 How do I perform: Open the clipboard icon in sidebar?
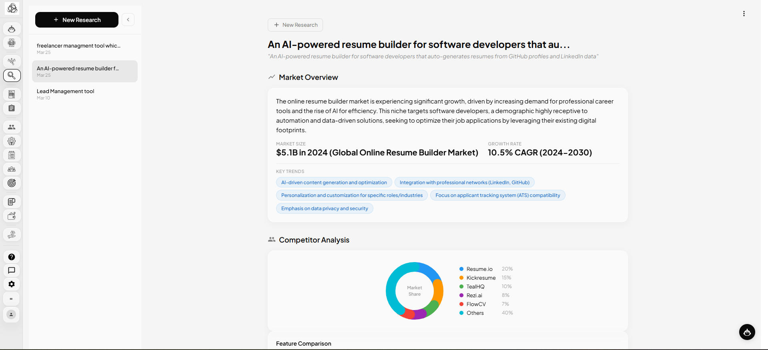pyautogui.click(x=12, y=108)
